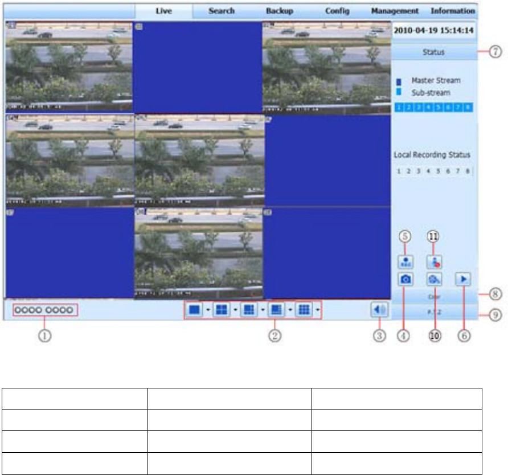Toggle stream status square for channel 3

pyautogui.click(x=419, y=108)
